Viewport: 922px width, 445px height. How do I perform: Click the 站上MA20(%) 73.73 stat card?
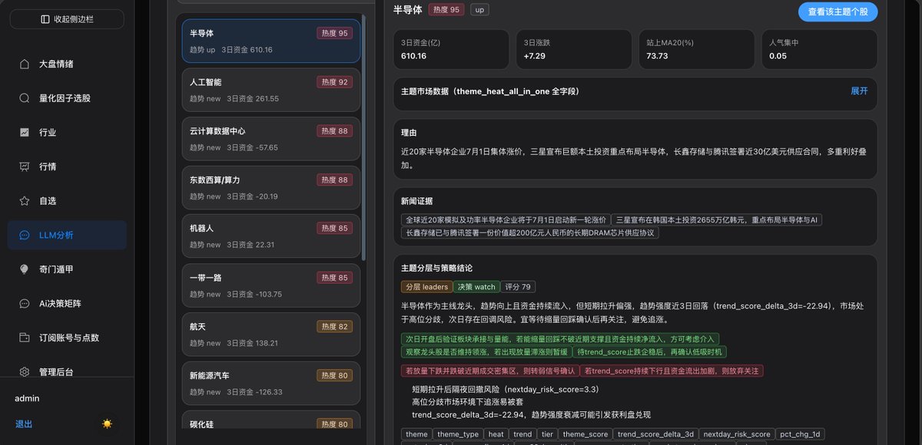pos(696,49)
